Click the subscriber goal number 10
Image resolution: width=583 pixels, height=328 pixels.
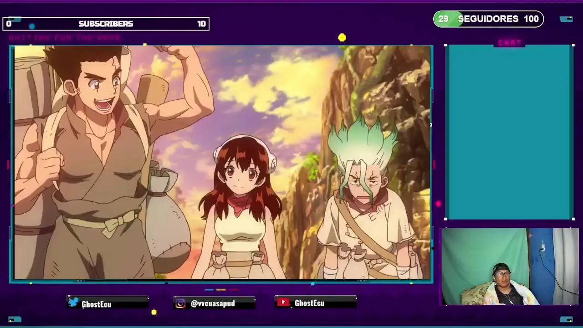point(201,24)
